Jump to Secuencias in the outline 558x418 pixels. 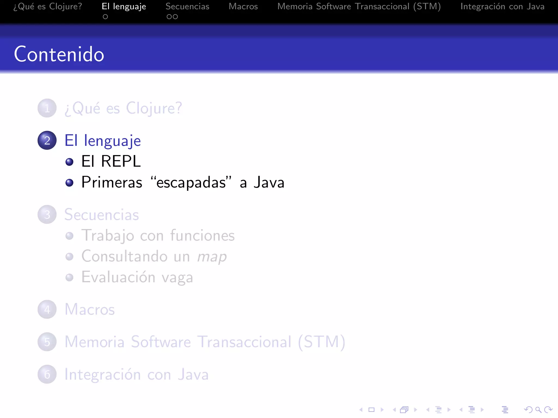[102, 215]
